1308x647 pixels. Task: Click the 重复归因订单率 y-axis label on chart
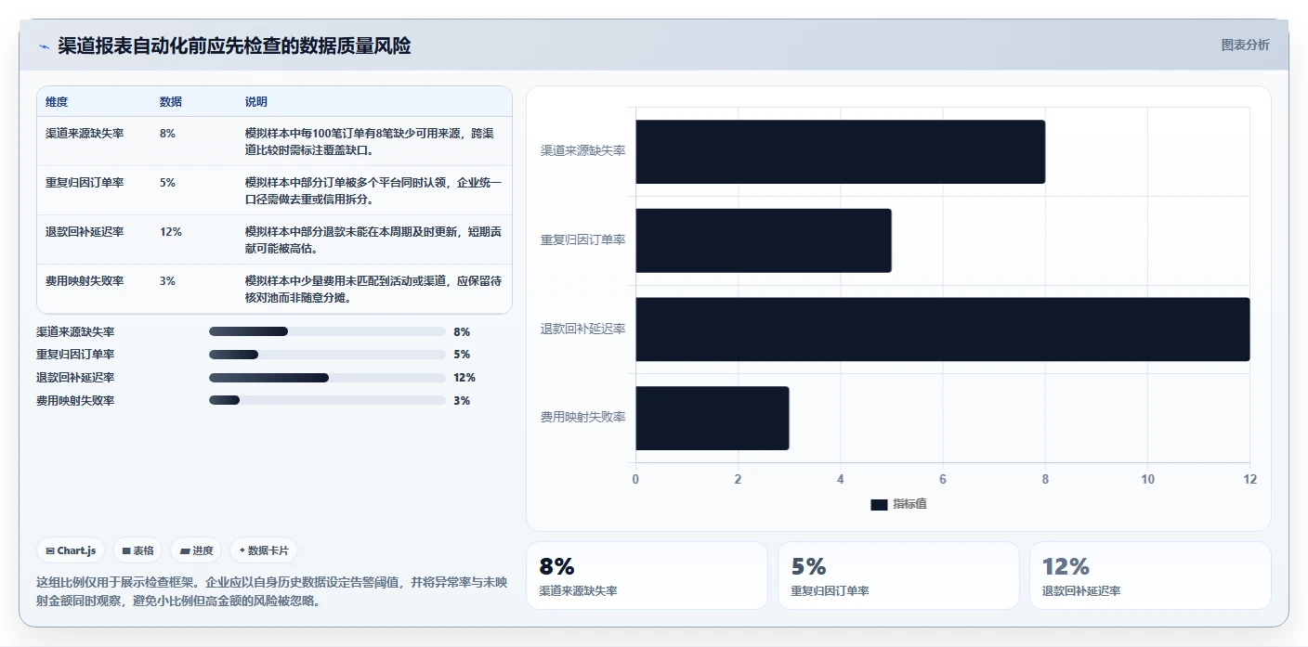[582, 239]
